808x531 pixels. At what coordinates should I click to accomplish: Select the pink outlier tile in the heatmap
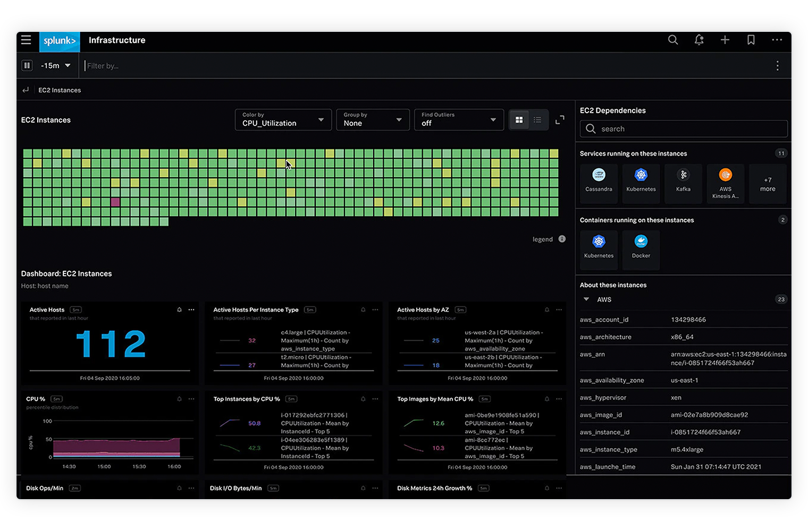(114, 202)
